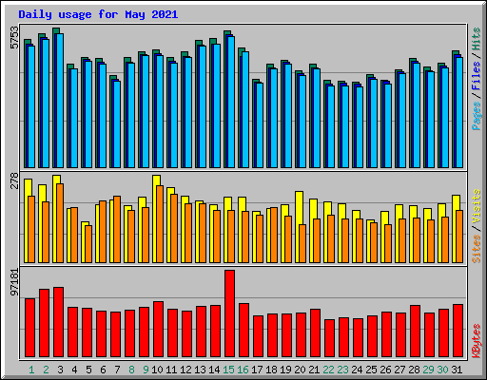
Task: Click day label 26 on x-axis
Action: [385, 370]
